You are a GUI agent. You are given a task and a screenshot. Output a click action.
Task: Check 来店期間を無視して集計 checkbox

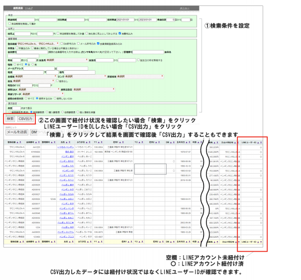(9, 23)
